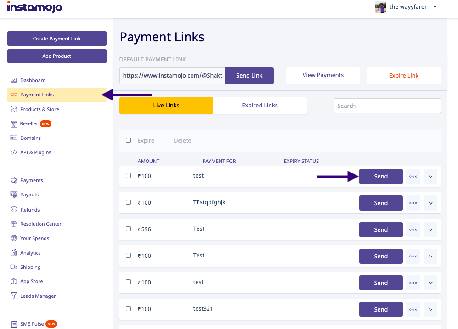Viewport: 458px width, 329px height.
Task: Click the bulk Delete action
Action: click(182, 140)
